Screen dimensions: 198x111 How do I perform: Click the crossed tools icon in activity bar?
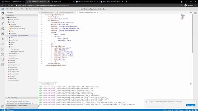coord(3,54)
